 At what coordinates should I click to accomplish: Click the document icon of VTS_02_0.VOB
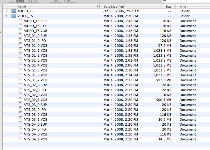point(20,95)
